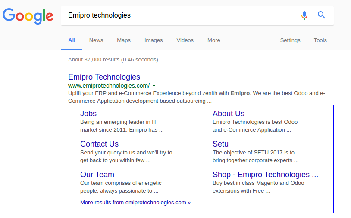Open the Shop - Emipro Technologies sitelink

point(265,175)
